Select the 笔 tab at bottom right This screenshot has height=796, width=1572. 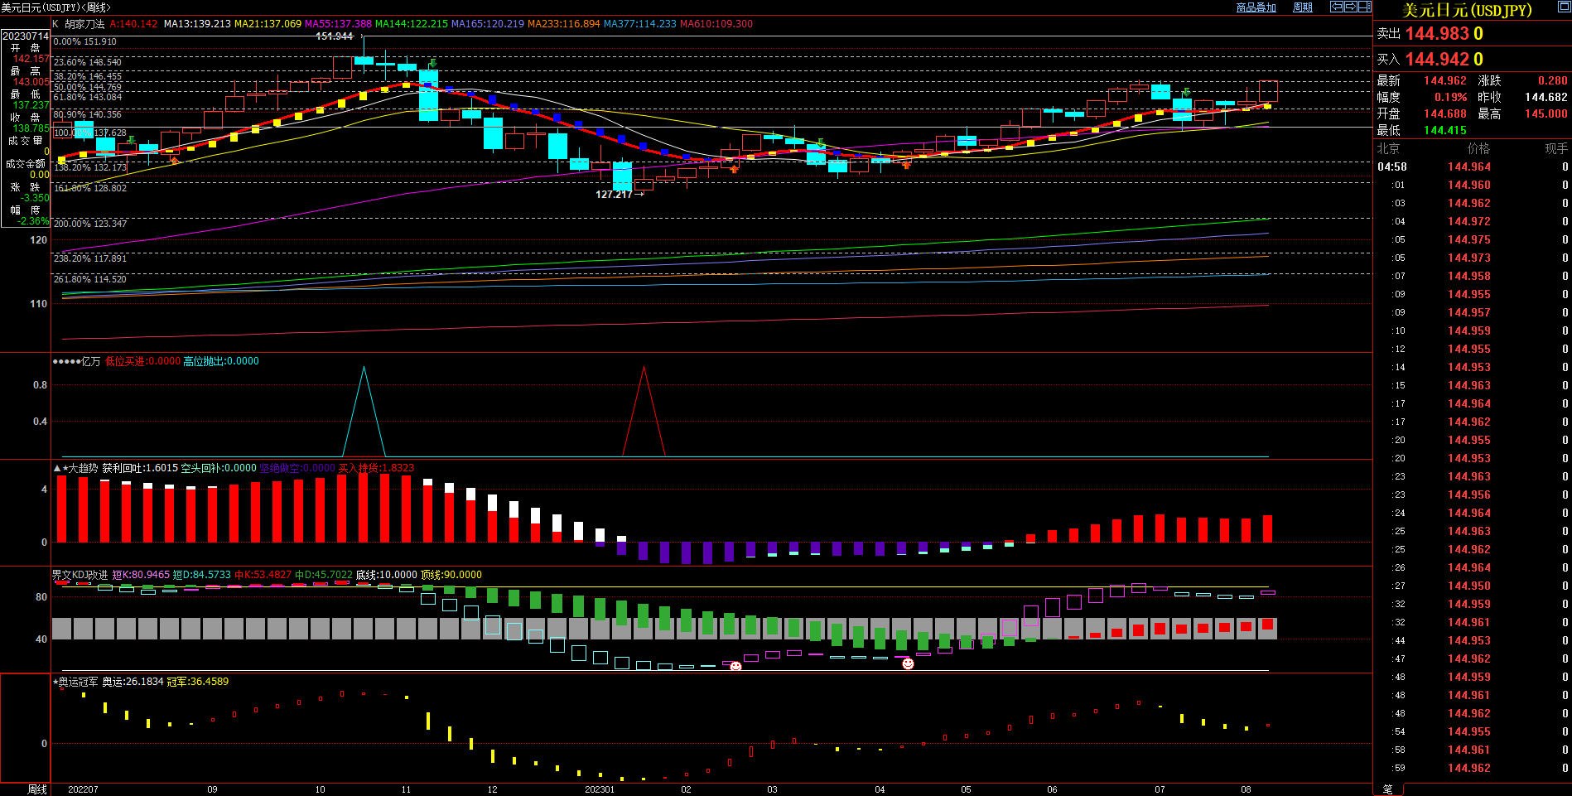[x=1388, y=789]
